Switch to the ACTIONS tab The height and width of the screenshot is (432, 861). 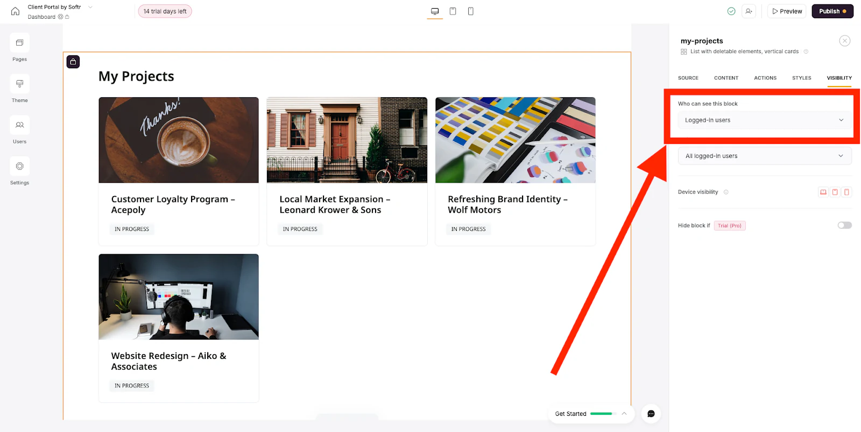(x=765, y=78)
